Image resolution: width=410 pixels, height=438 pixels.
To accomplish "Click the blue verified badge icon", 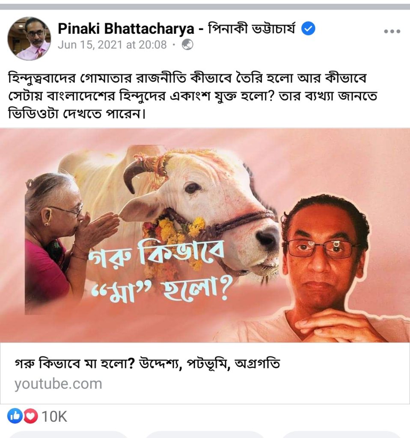I will 308,29.
